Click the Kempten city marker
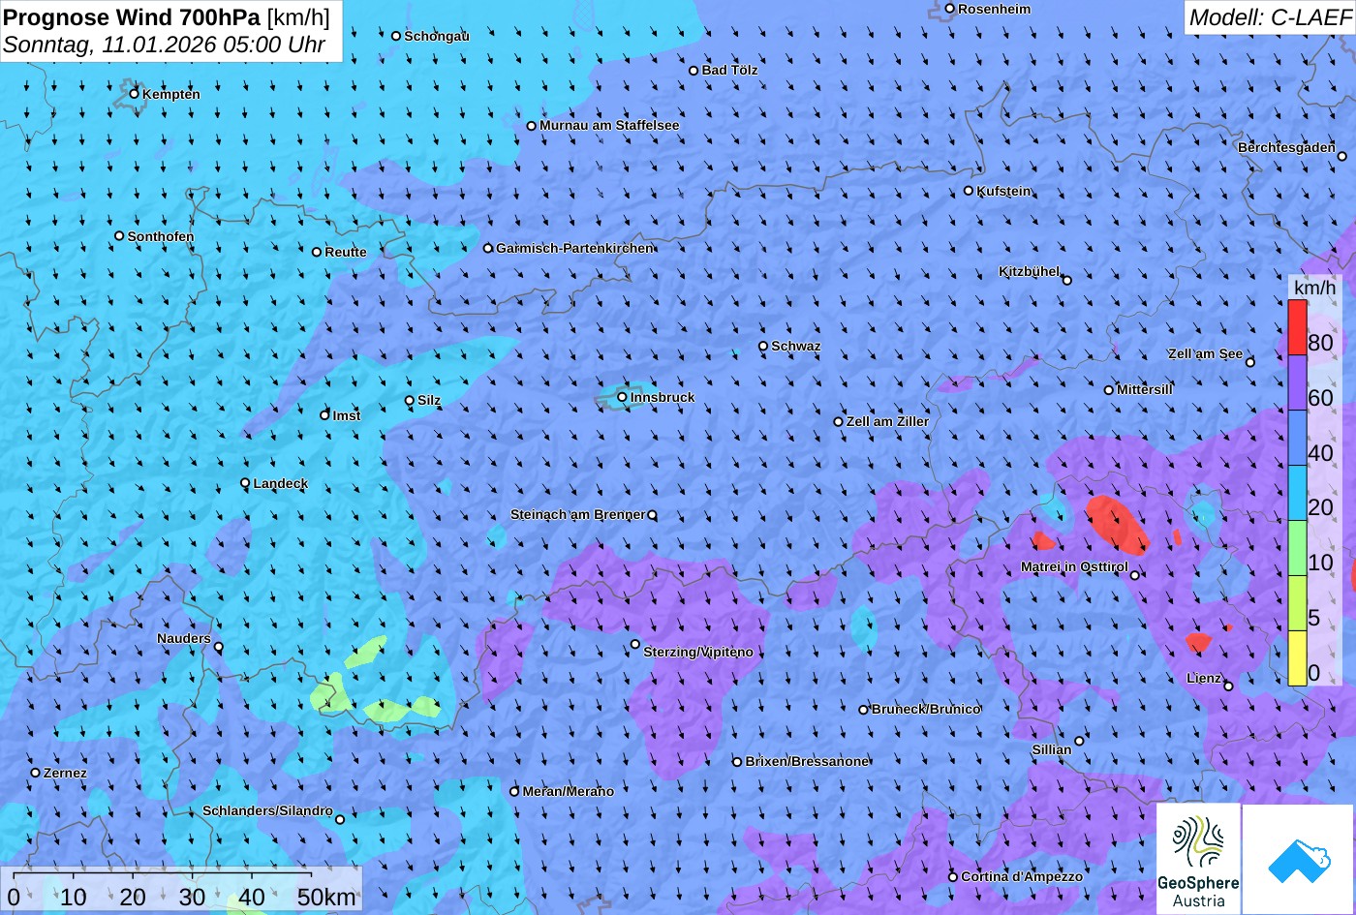 pos(135,93)
